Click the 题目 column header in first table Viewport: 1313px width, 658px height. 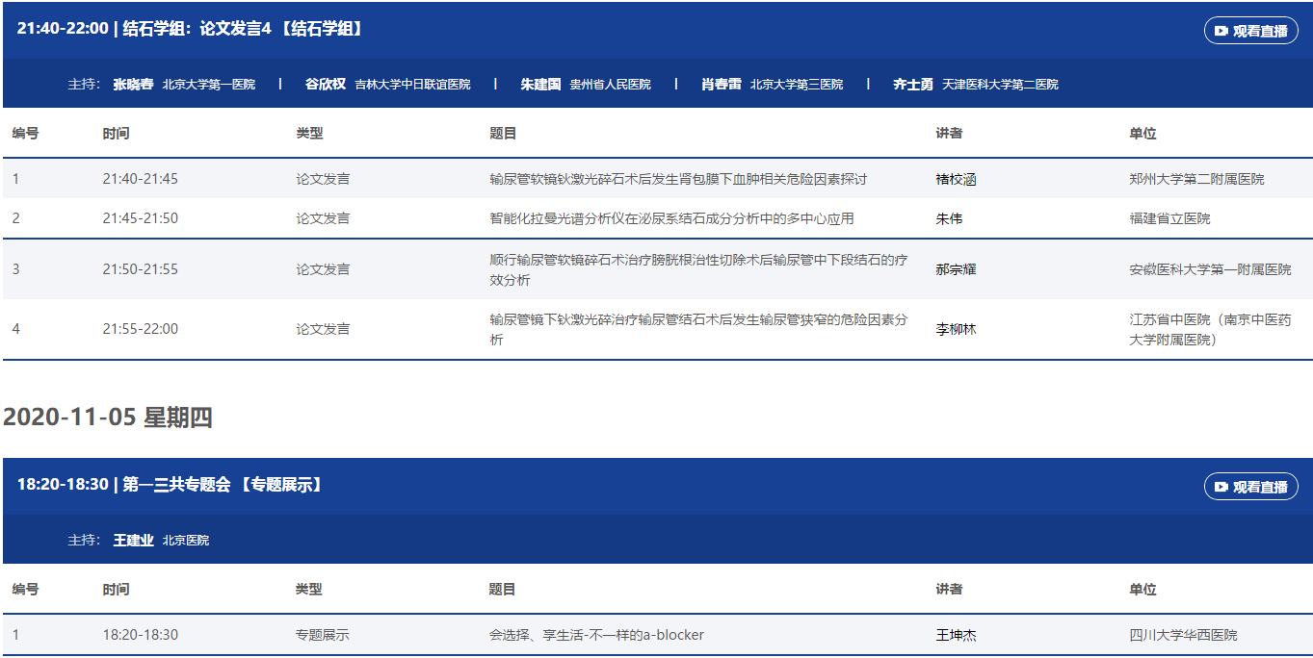tap(503, 134)
